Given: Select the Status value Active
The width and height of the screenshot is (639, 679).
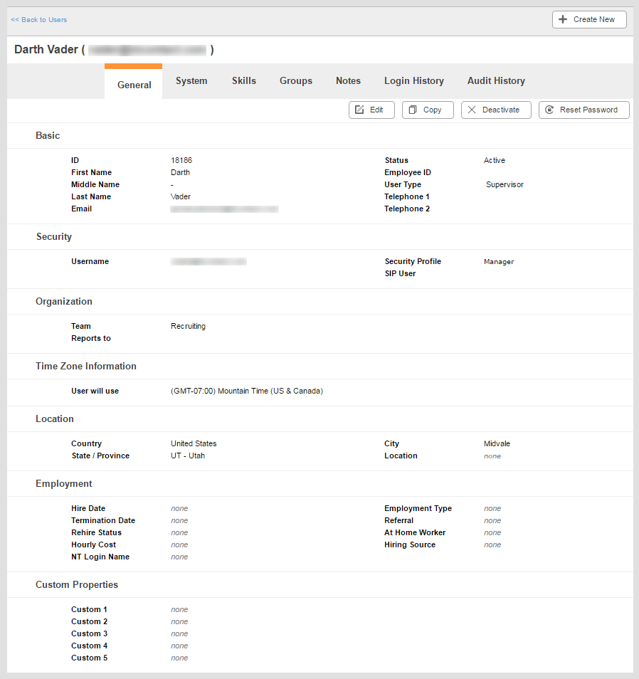Looking at the screenshot, I should coord(495,160).
